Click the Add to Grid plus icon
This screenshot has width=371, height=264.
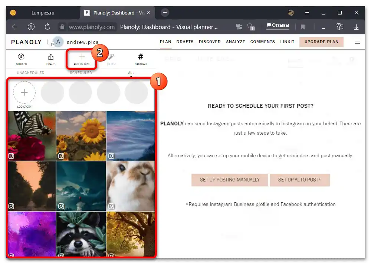click(82, 57)
